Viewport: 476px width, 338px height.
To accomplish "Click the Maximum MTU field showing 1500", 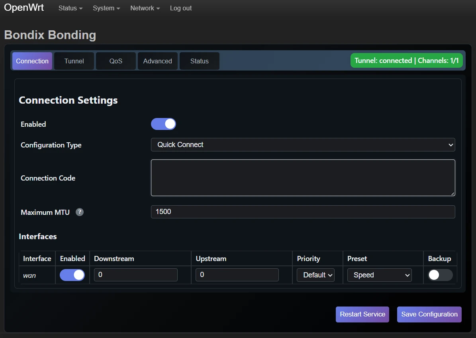I will click(303, 212).
